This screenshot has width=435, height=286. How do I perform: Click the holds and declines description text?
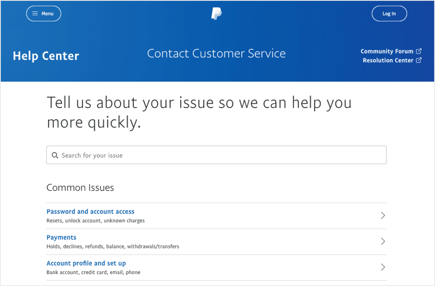pos(113,246)
